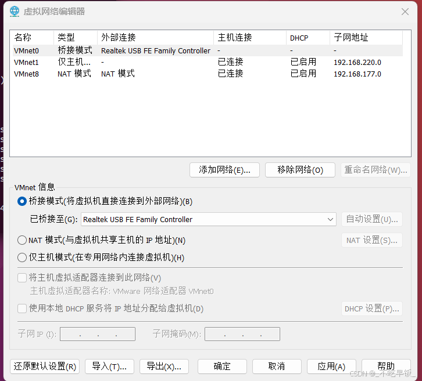The height and width of the screenshot is (381, 422).
Task: Click the 桥接模式 type cell for VMnet0
Action: click(75, 50)
